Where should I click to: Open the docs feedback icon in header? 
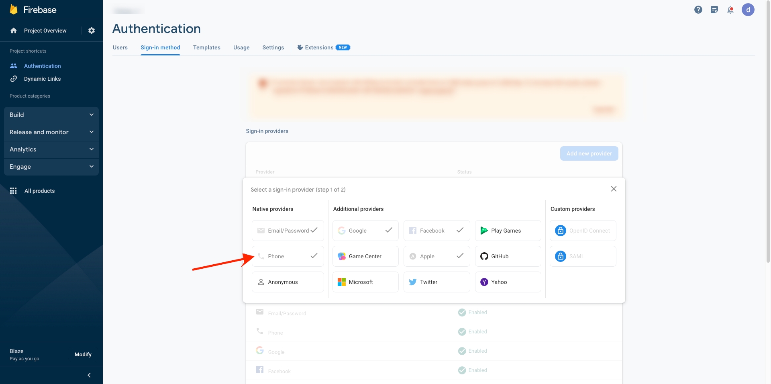[714, 10]
